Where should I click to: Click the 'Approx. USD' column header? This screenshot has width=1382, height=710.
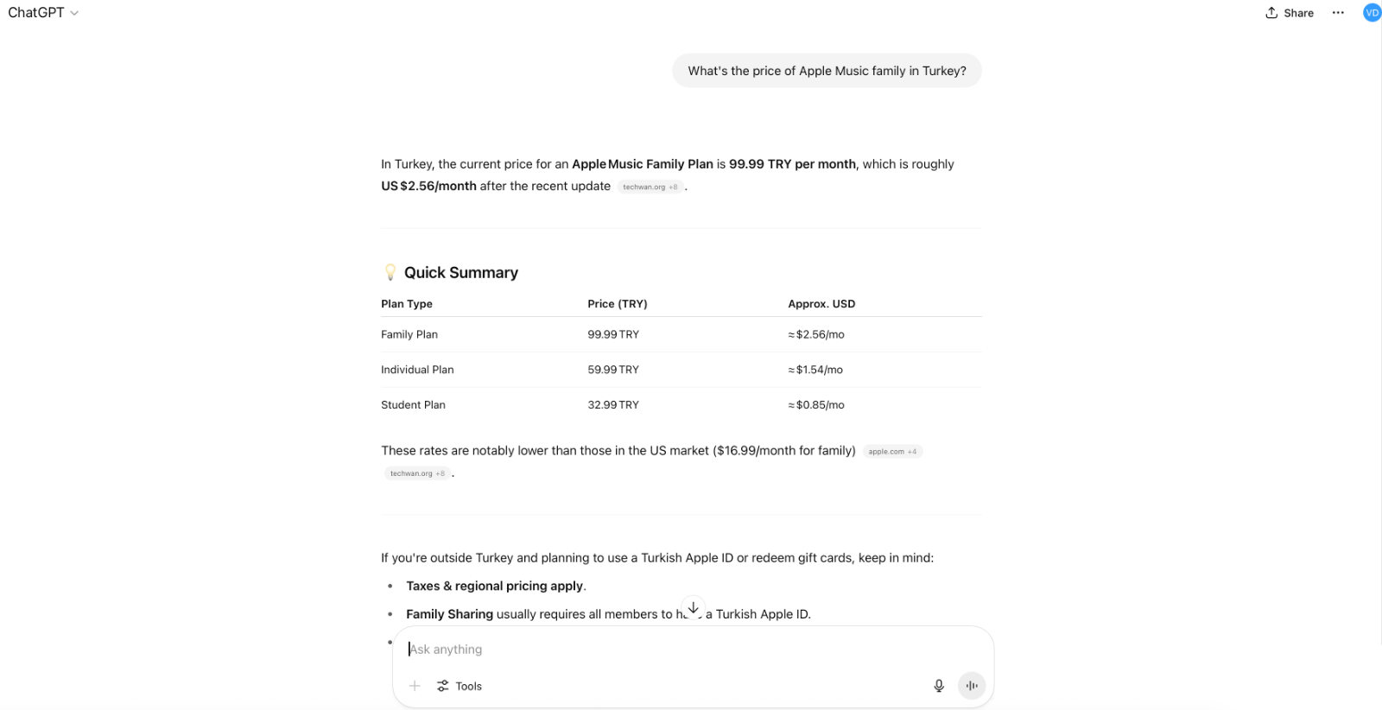(x=821, y=304)
